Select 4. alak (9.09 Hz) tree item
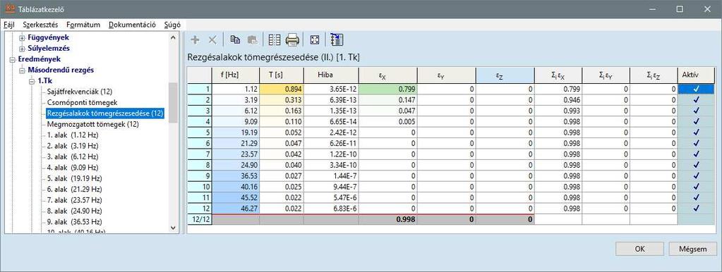Viewport: 722px width, 272px height. (x=72, y=167)
